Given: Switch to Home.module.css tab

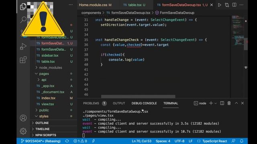Looking at the screenshot, I should tap(95, 5).
